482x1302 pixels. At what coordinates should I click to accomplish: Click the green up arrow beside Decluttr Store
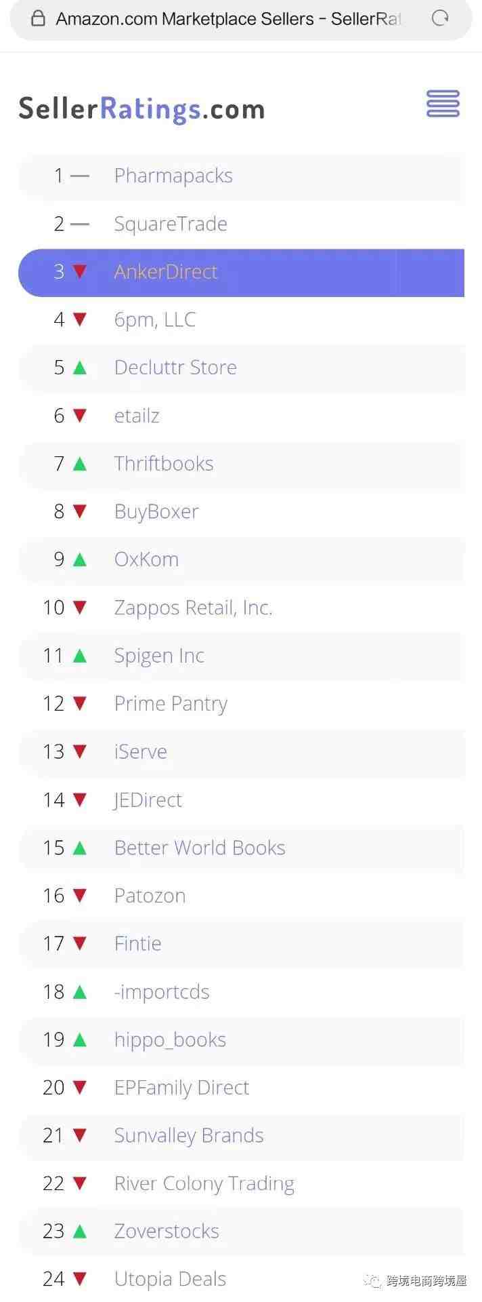coord(80,368)
